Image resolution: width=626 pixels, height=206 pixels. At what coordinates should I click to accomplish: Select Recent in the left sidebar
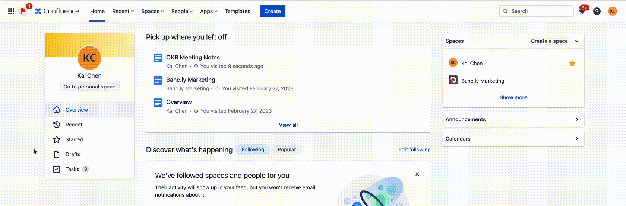coord(89,125)
